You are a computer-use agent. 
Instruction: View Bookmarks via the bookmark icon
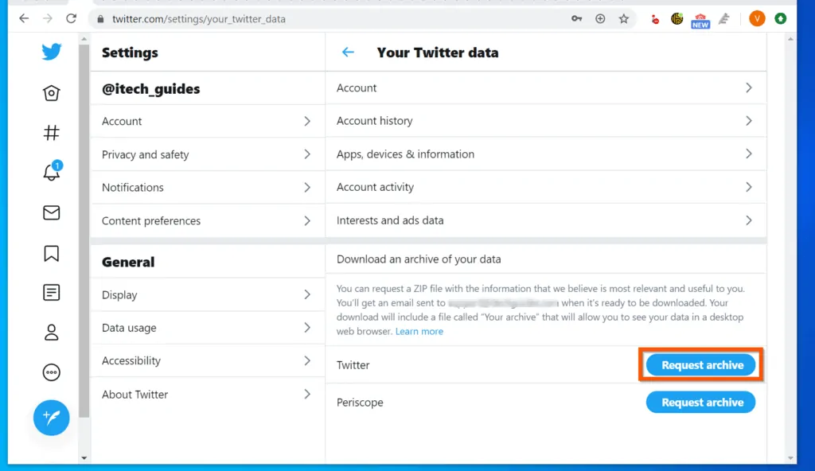[51, 252]
